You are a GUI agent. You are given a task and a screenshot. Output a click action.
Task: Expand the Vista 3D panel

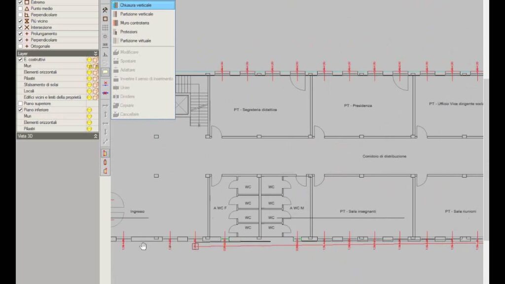tap(96, 136)
